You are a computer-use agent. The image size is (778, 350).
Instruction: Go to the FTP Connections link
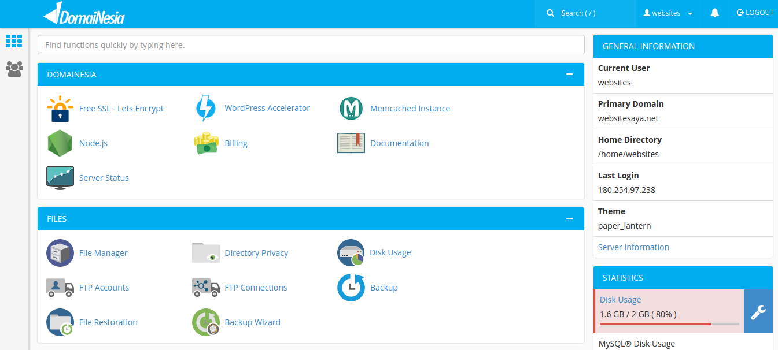click(256, 288)
